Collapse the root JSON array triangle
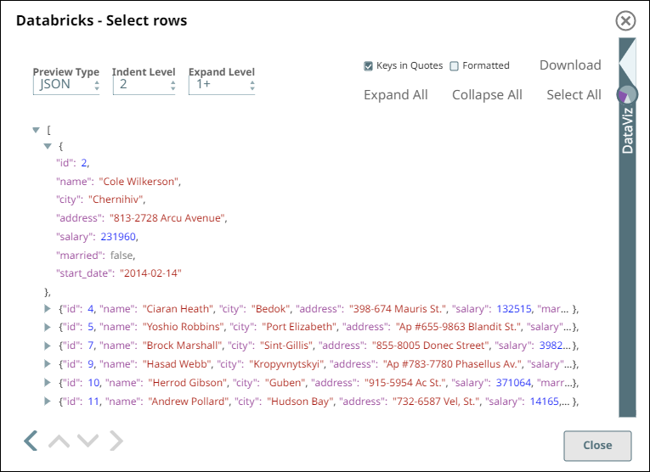This screenshot has width=650, height=472. [36, 130]
